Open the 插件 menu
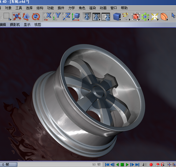 coord(61,8)
